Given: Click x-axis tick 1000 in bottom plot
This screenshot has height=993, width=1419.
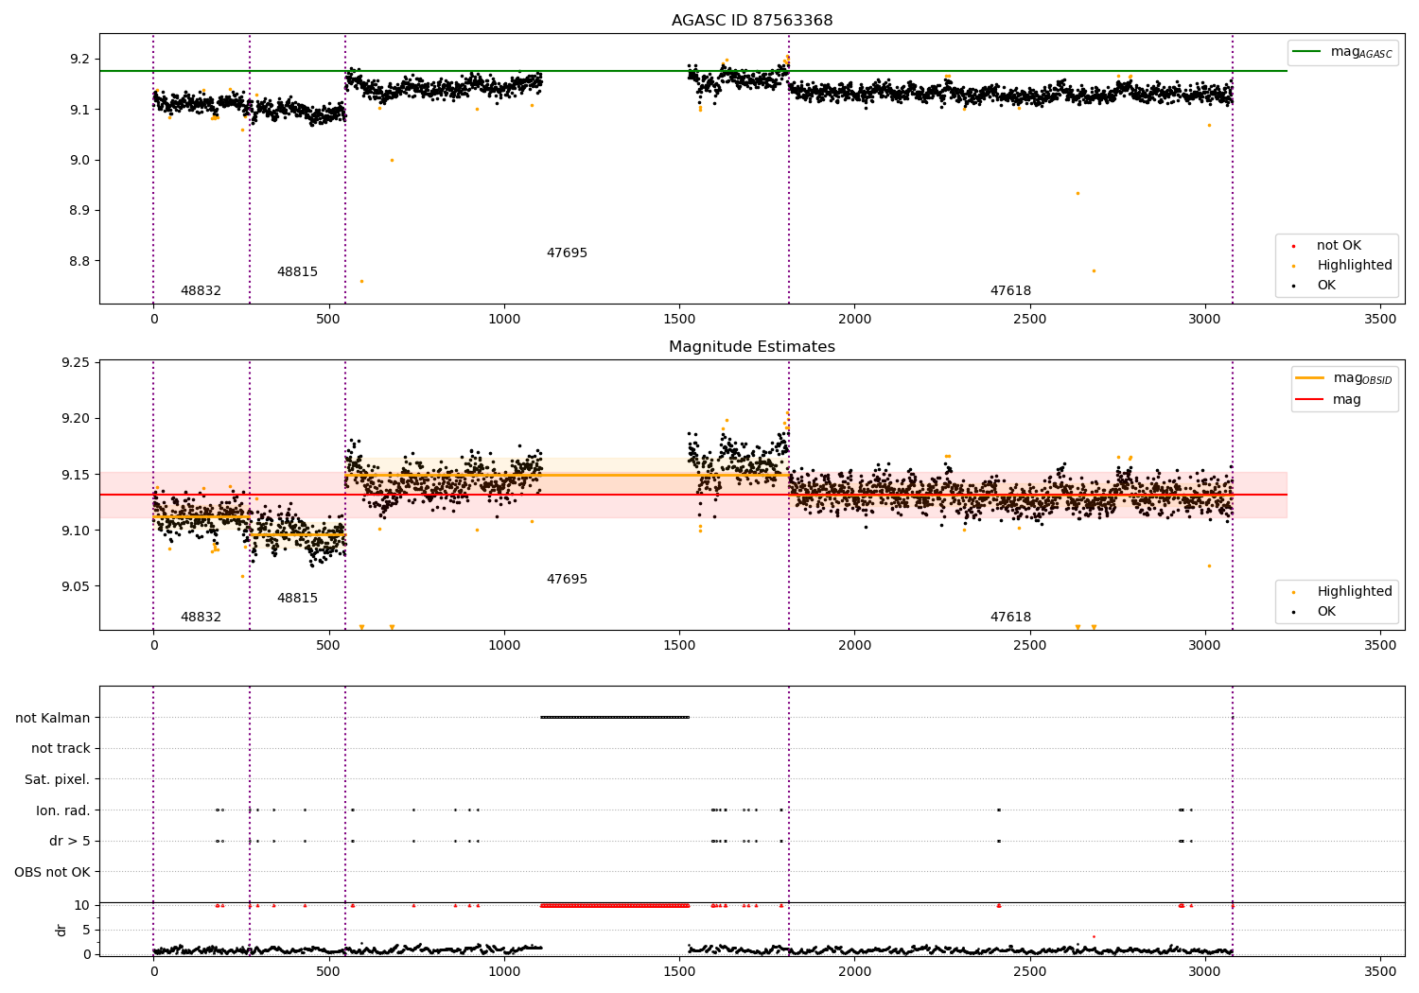Looking at the screenshot, I should coord(504,971).
